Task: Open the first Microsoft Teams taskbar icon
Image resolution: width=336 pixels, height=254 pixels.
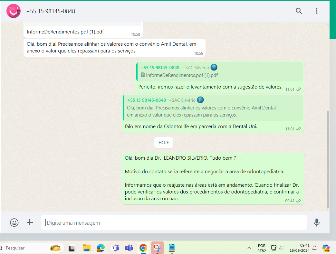Action: pyautogui.click(x=115, y=248)
